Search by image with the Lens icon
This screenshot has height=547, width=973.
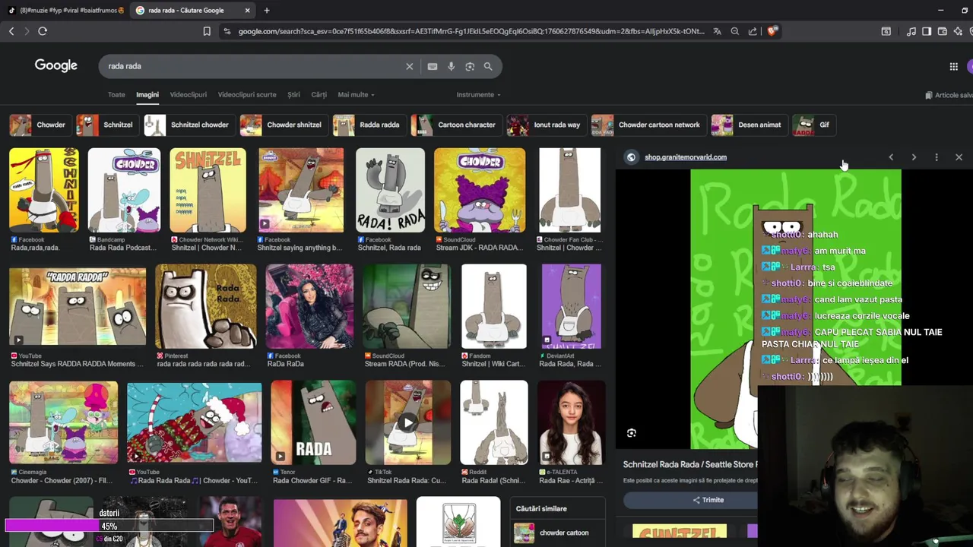pos(470,66)
